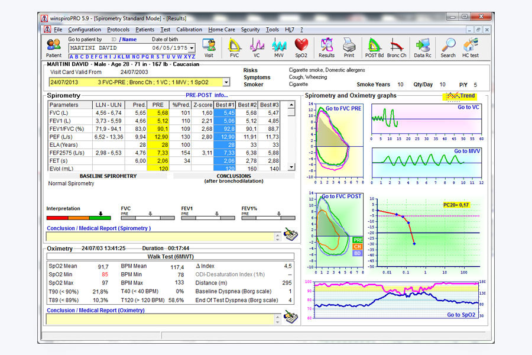This screenshot has width=532, height=355.
Task: Start an MVV test
Action: [x=278, y=44]
